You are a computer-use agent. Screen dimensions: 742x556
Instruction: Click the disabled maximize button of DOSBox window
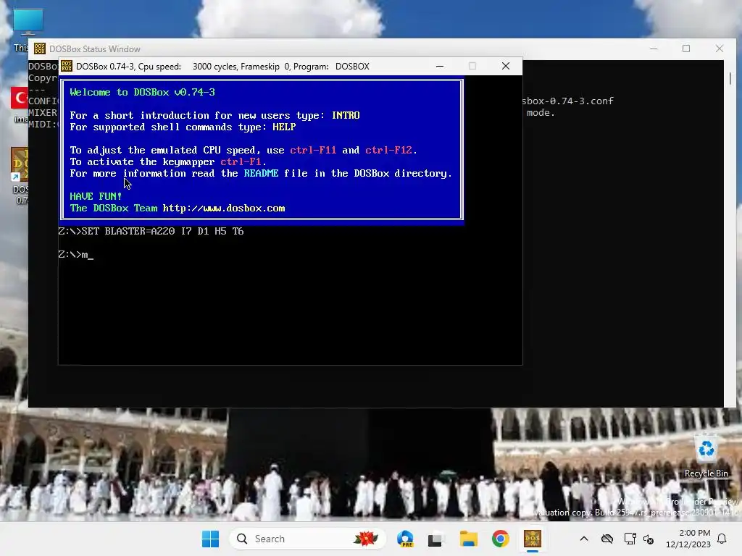pos(472,66)
